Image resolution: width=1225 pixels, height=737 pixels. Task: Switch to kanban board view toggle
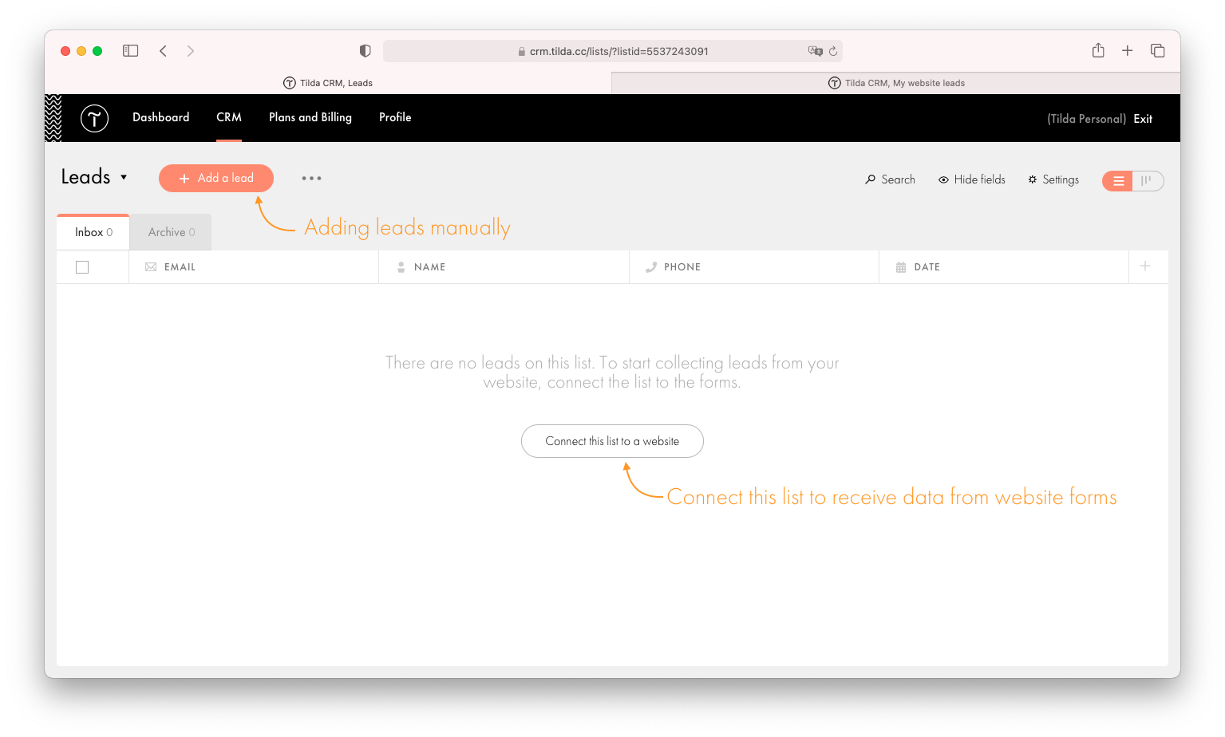pyautogui.click(x=1148, y=181)
